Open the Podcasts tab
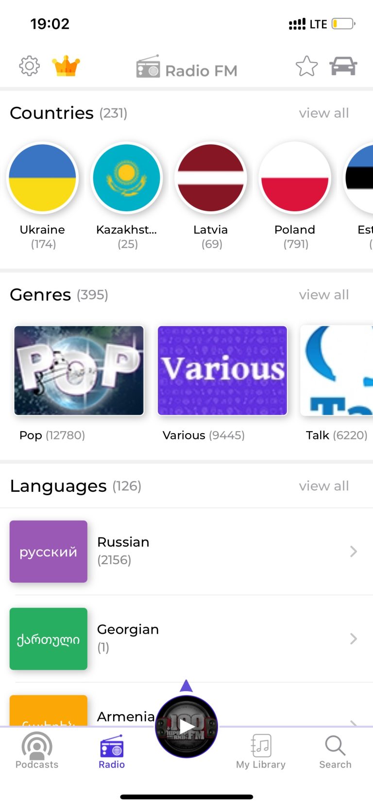The height and width of the screenshot is (807, 373). coord(37,751)
